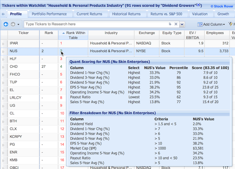Sort by Rank Within Table column header

point(73,35)
